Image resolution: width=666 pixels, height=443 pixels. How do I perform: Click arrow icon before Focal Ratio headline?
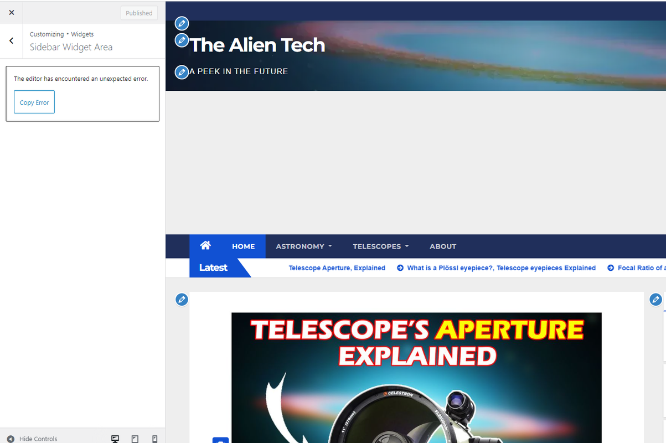point(611,268)
